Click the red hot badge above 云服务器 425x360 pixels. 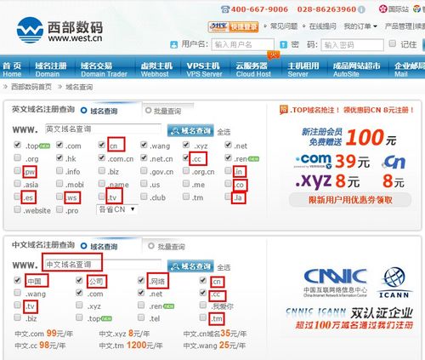tap(274, 55)
